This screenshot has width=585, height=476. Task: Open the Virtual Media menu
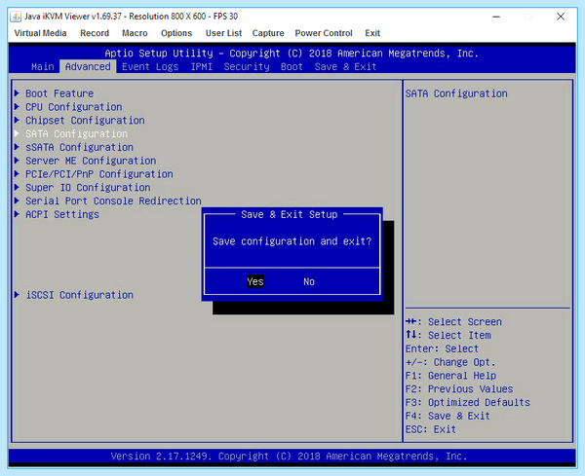pyautogui.click(x=40, y=33)
